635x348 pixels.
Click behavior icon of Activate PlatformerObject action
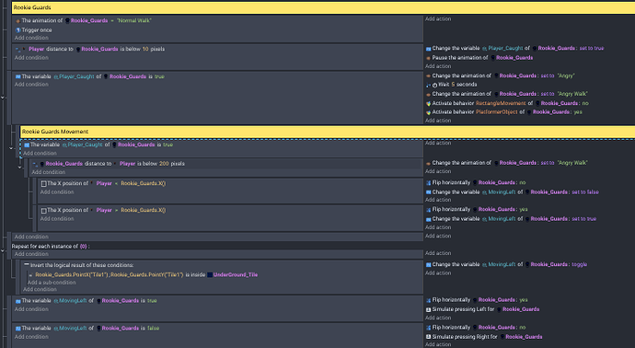point(429,112)
